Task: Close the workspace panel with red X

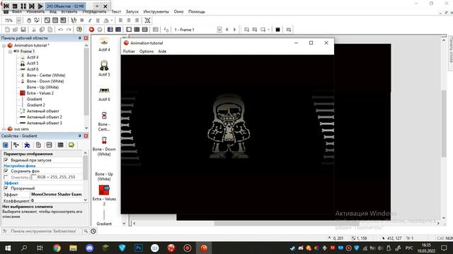Action: point(86,38)
